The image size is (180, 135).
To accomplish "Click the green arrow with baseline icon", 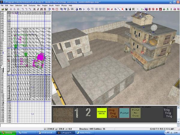I will point(168,9).
